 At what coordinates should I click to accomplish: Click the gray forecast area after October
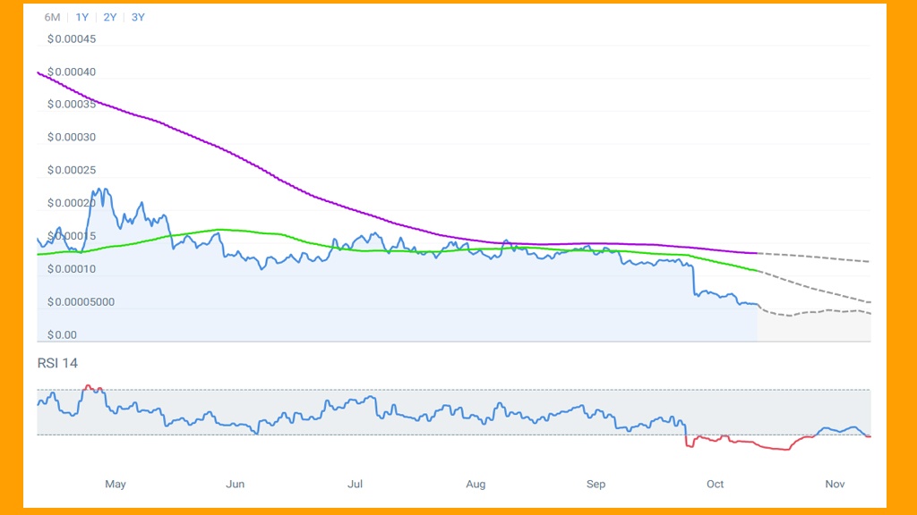(815, 327)
